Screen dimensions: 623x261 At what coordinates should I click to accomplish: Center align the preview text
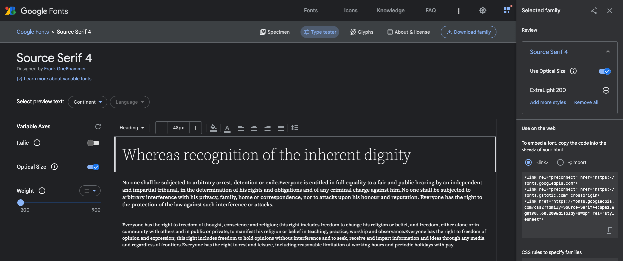(254, 128)
